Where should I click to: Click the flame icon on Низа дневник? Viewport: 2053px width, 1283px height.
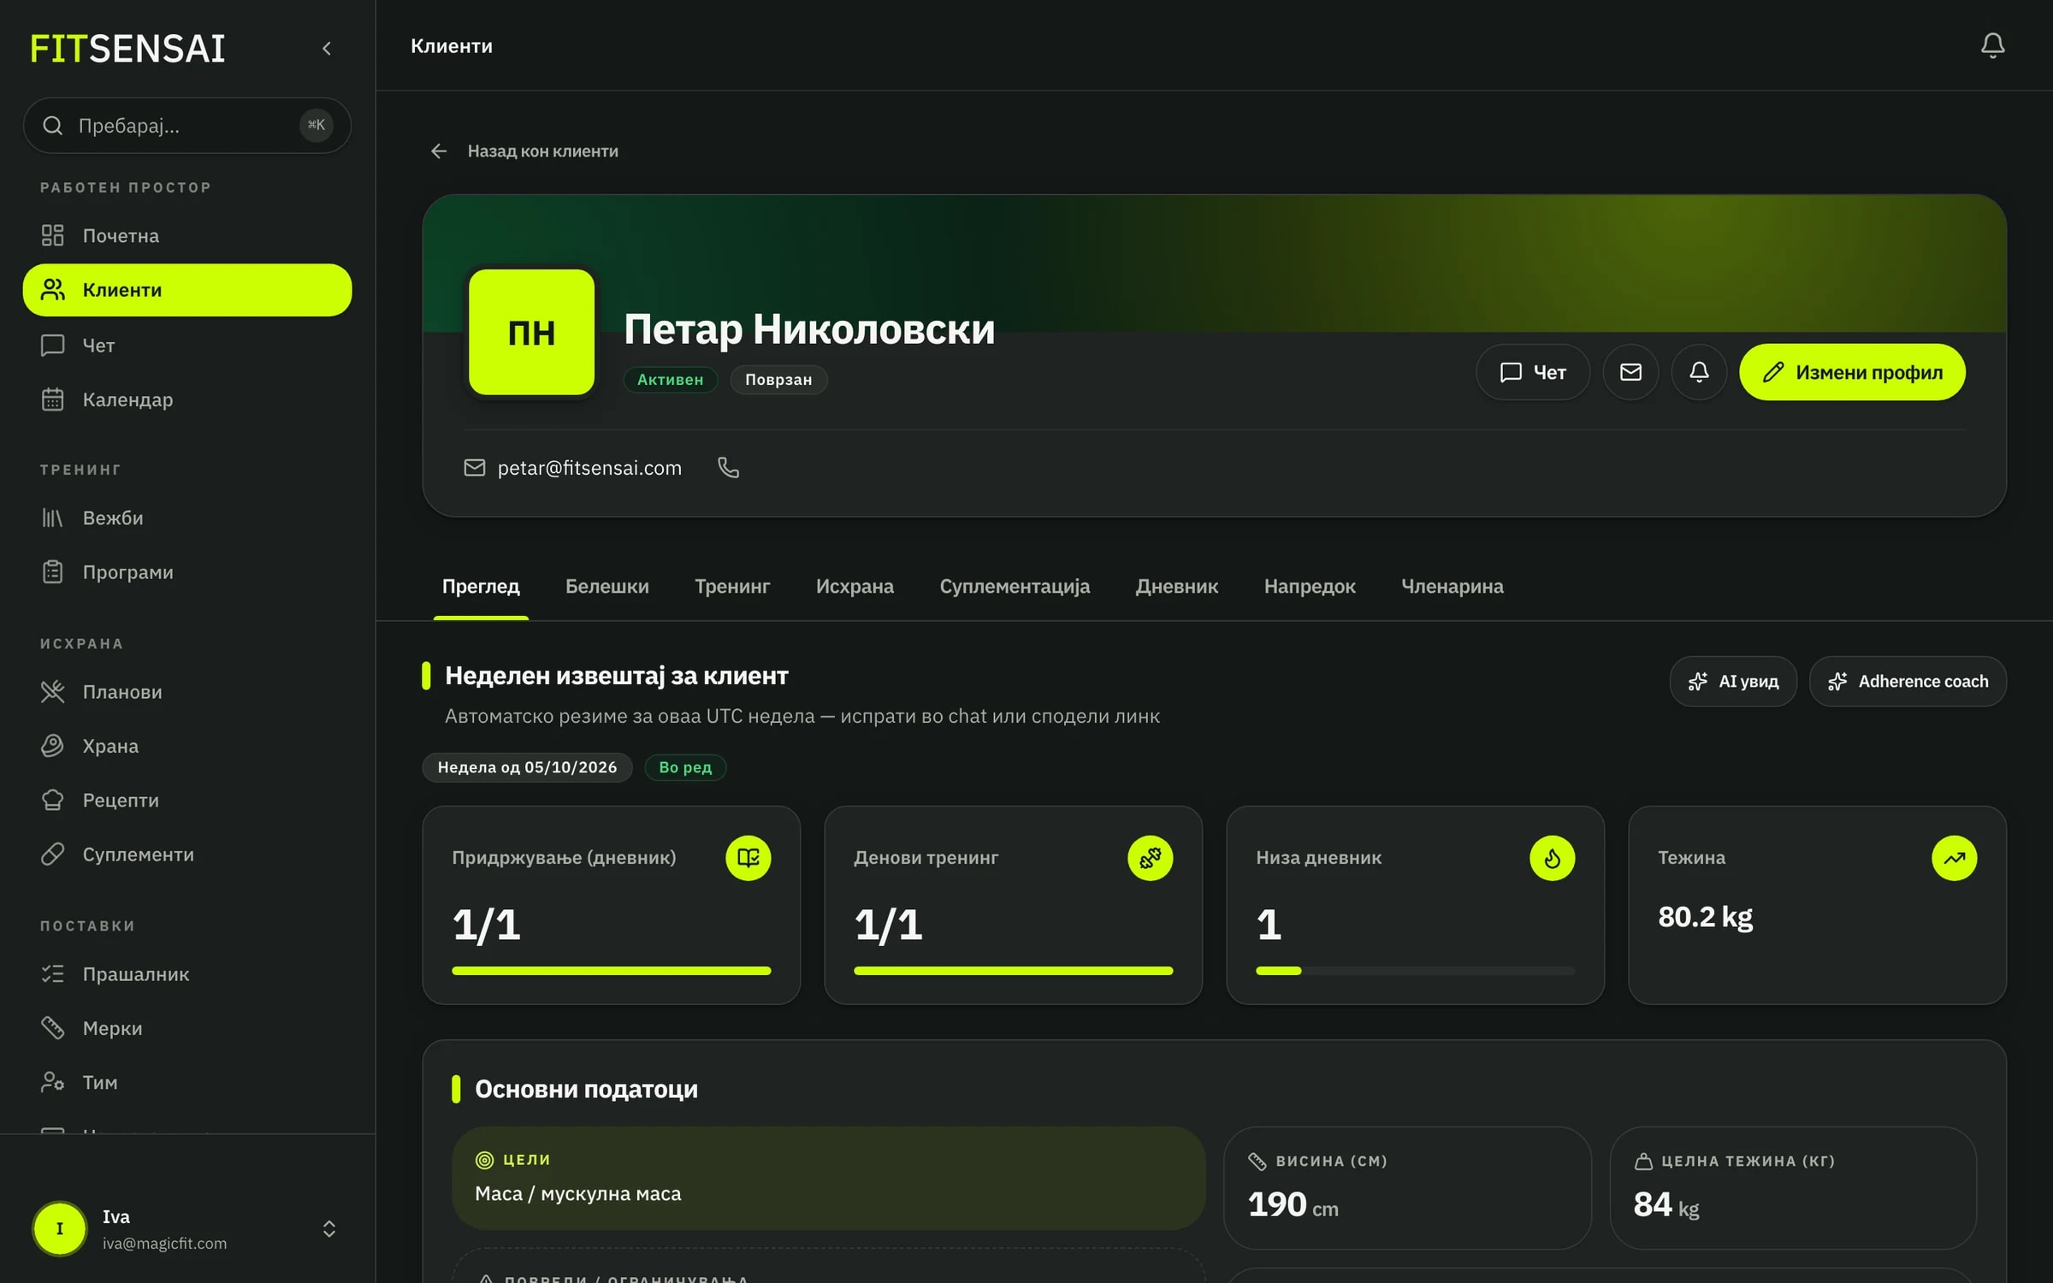click(1553, 858)
